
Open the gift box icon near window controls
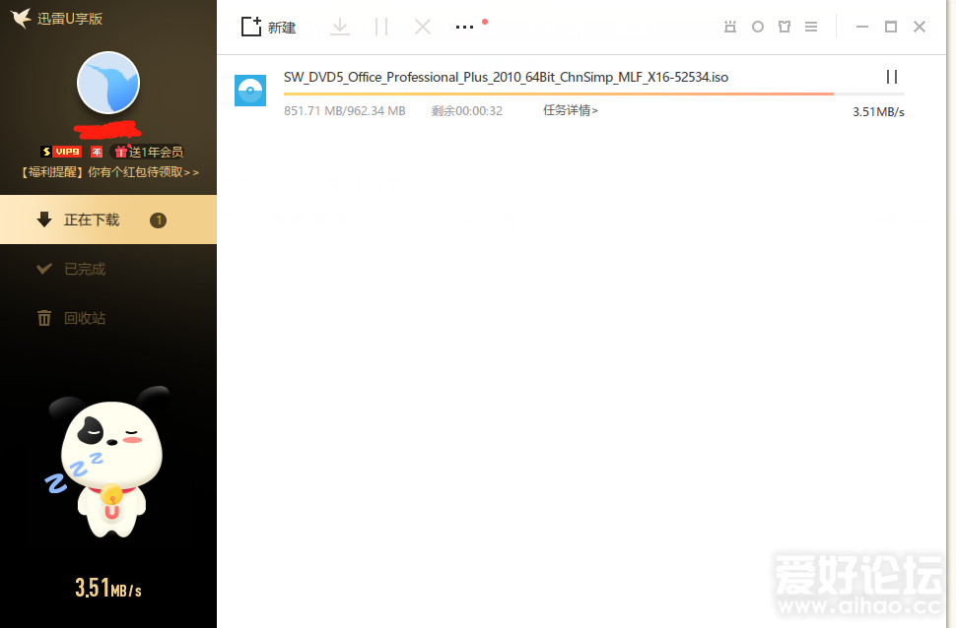[x=784, y=27]
